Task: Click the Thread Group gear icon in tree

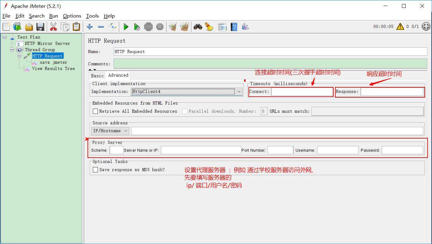Action: pyautogui.click(x=20, y=50)
